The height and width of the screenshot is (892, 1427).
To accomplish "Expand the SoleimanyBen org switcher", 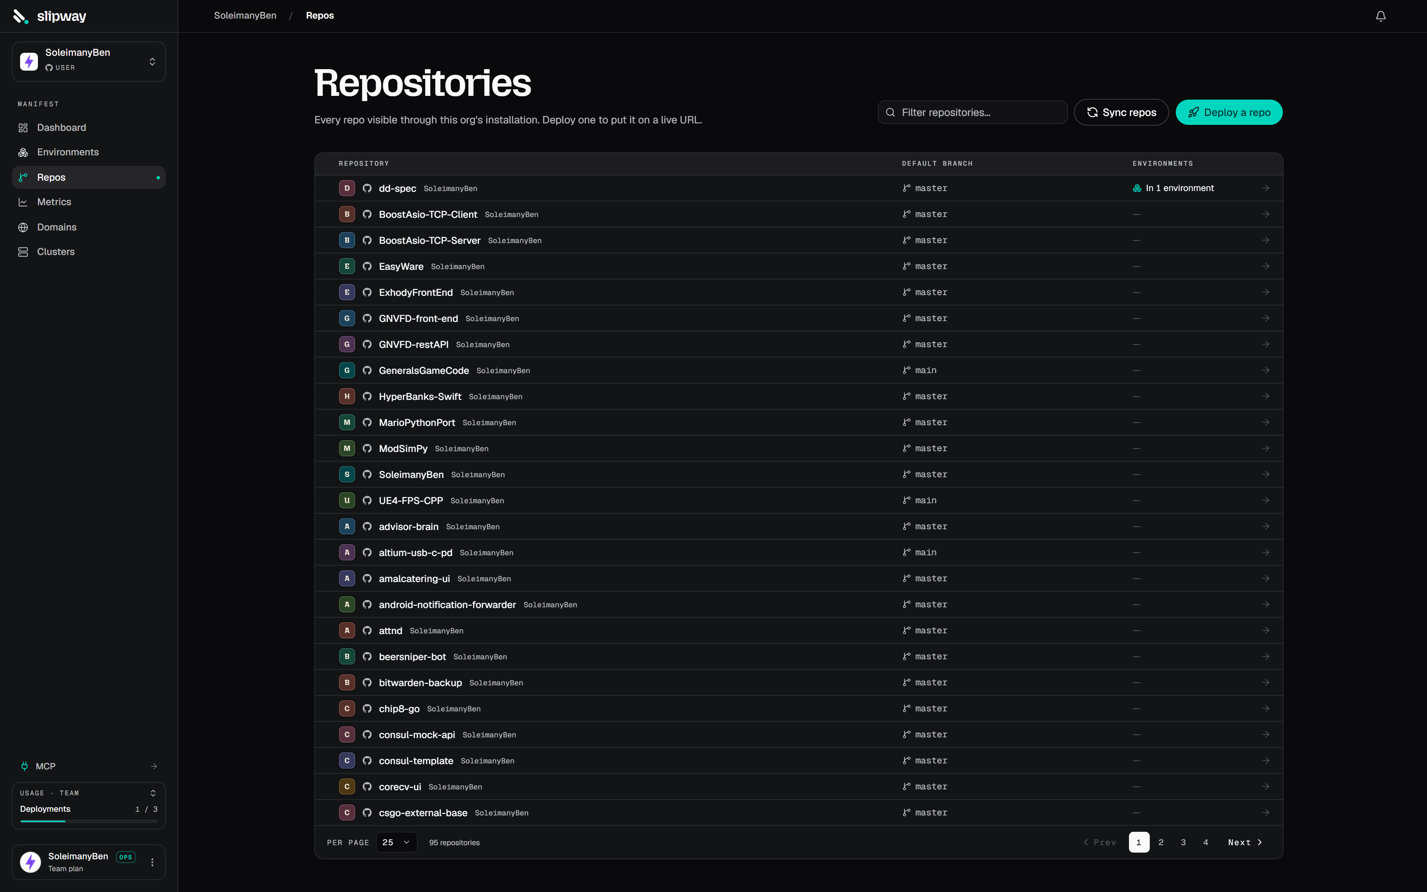I will 88,61.
